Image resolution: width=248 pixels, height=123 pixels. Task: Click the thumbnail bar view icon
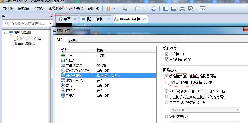click(x=174, y=9)
